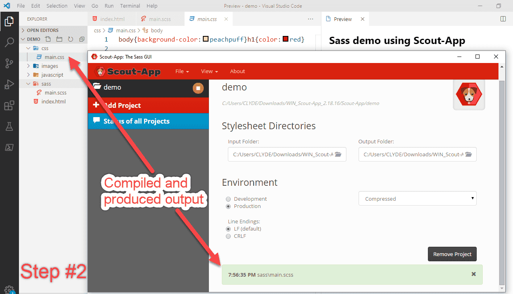Open Source Control view in activity bar
This screenshot has height=294, width=513.
click(x=9, y=63)
